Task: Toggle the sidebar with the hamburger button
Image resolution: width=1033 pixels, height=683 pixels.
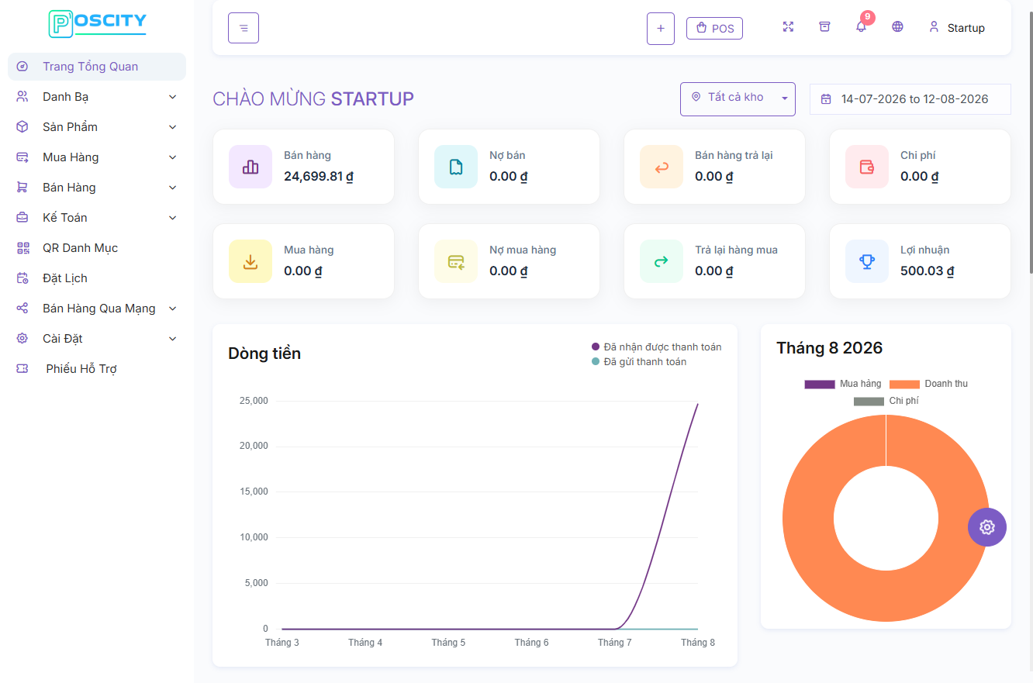Action: (244, 28)
